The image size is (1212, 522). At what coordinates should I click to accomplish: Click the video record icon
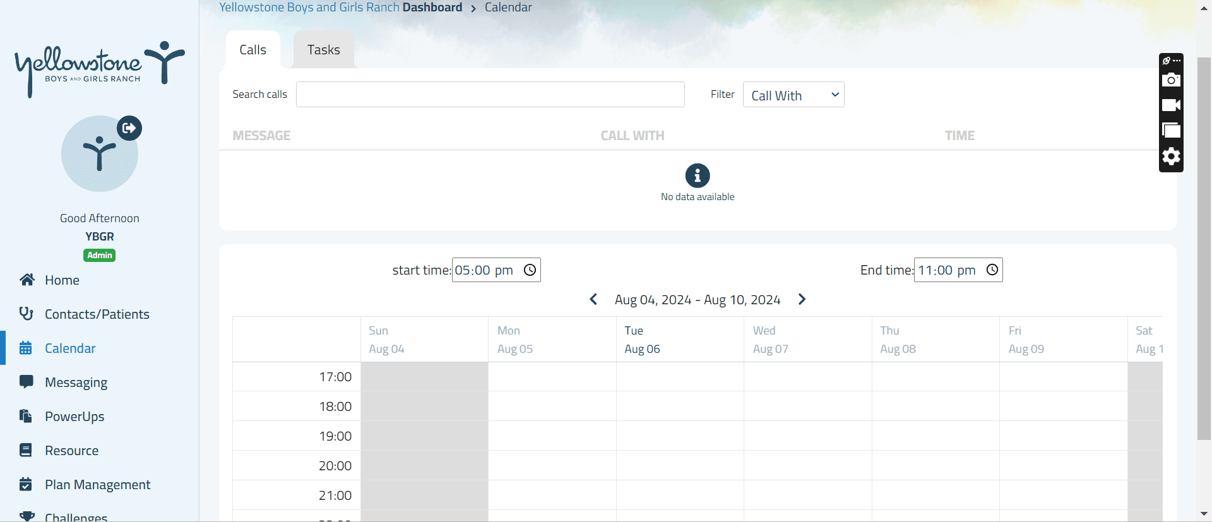pos(1171,105)
